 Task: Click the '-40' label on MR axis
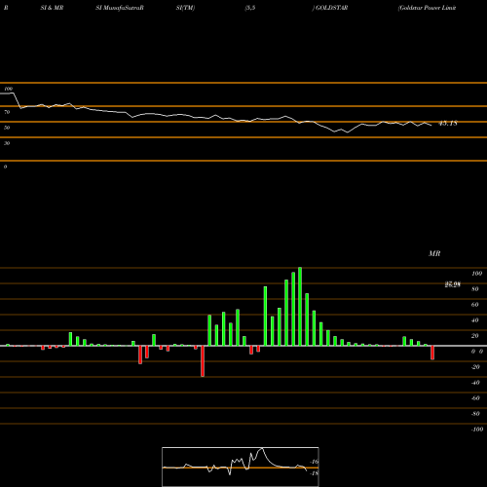[475, 383]
